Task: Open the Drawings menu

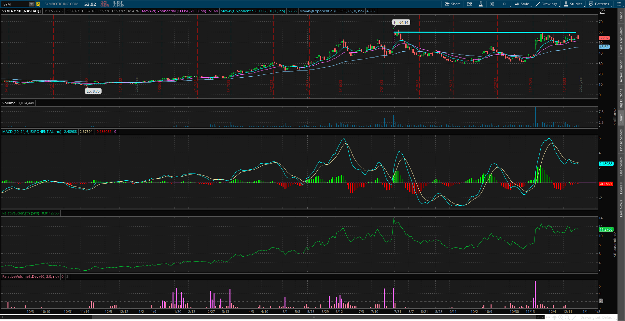Action: pos(547,4)
